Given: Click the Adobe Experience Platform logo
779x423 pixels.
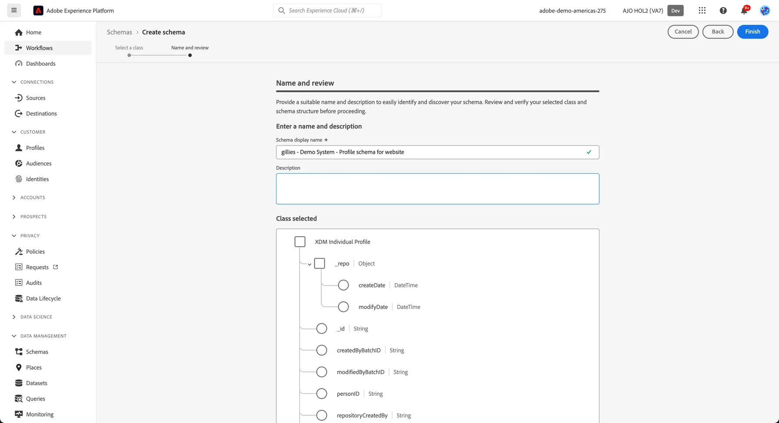Looking at the screenshot, I should (x=38, y=10).
